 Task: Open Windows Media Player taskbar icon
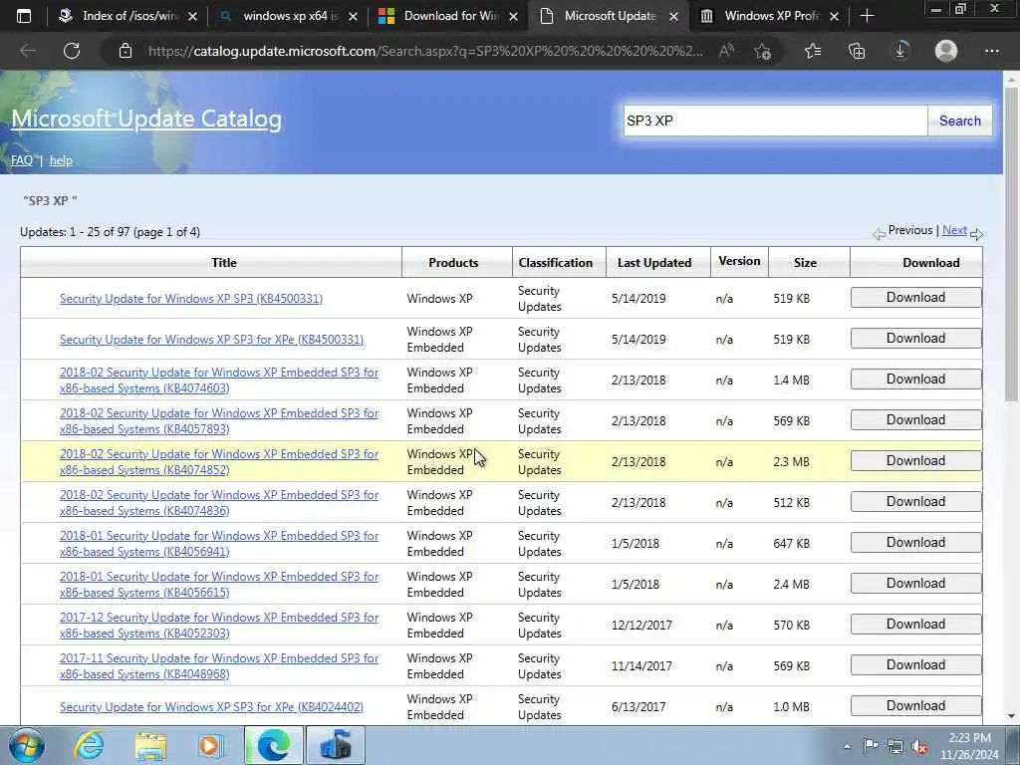tap(211, 745)
